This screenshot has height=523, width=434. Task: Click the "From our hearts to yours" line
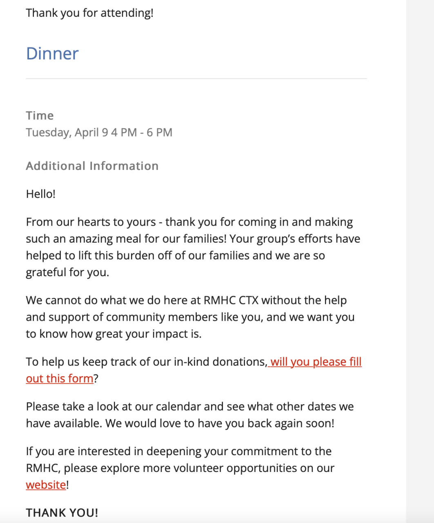tap(91, 222)
